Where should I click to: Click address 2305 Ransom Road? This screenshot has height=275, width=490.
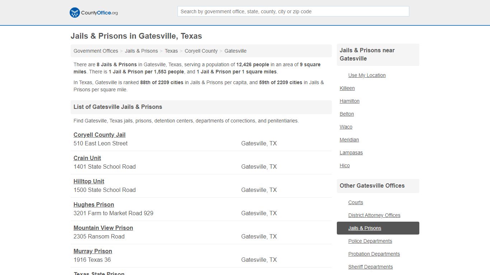point(99,236)
